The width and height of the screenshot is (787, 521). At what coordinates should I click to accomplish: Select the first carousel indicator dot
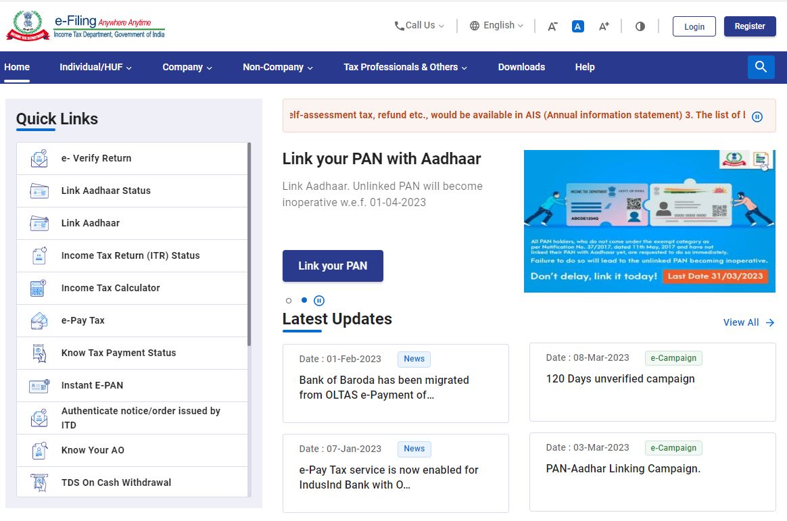click(x=289, y=300)
